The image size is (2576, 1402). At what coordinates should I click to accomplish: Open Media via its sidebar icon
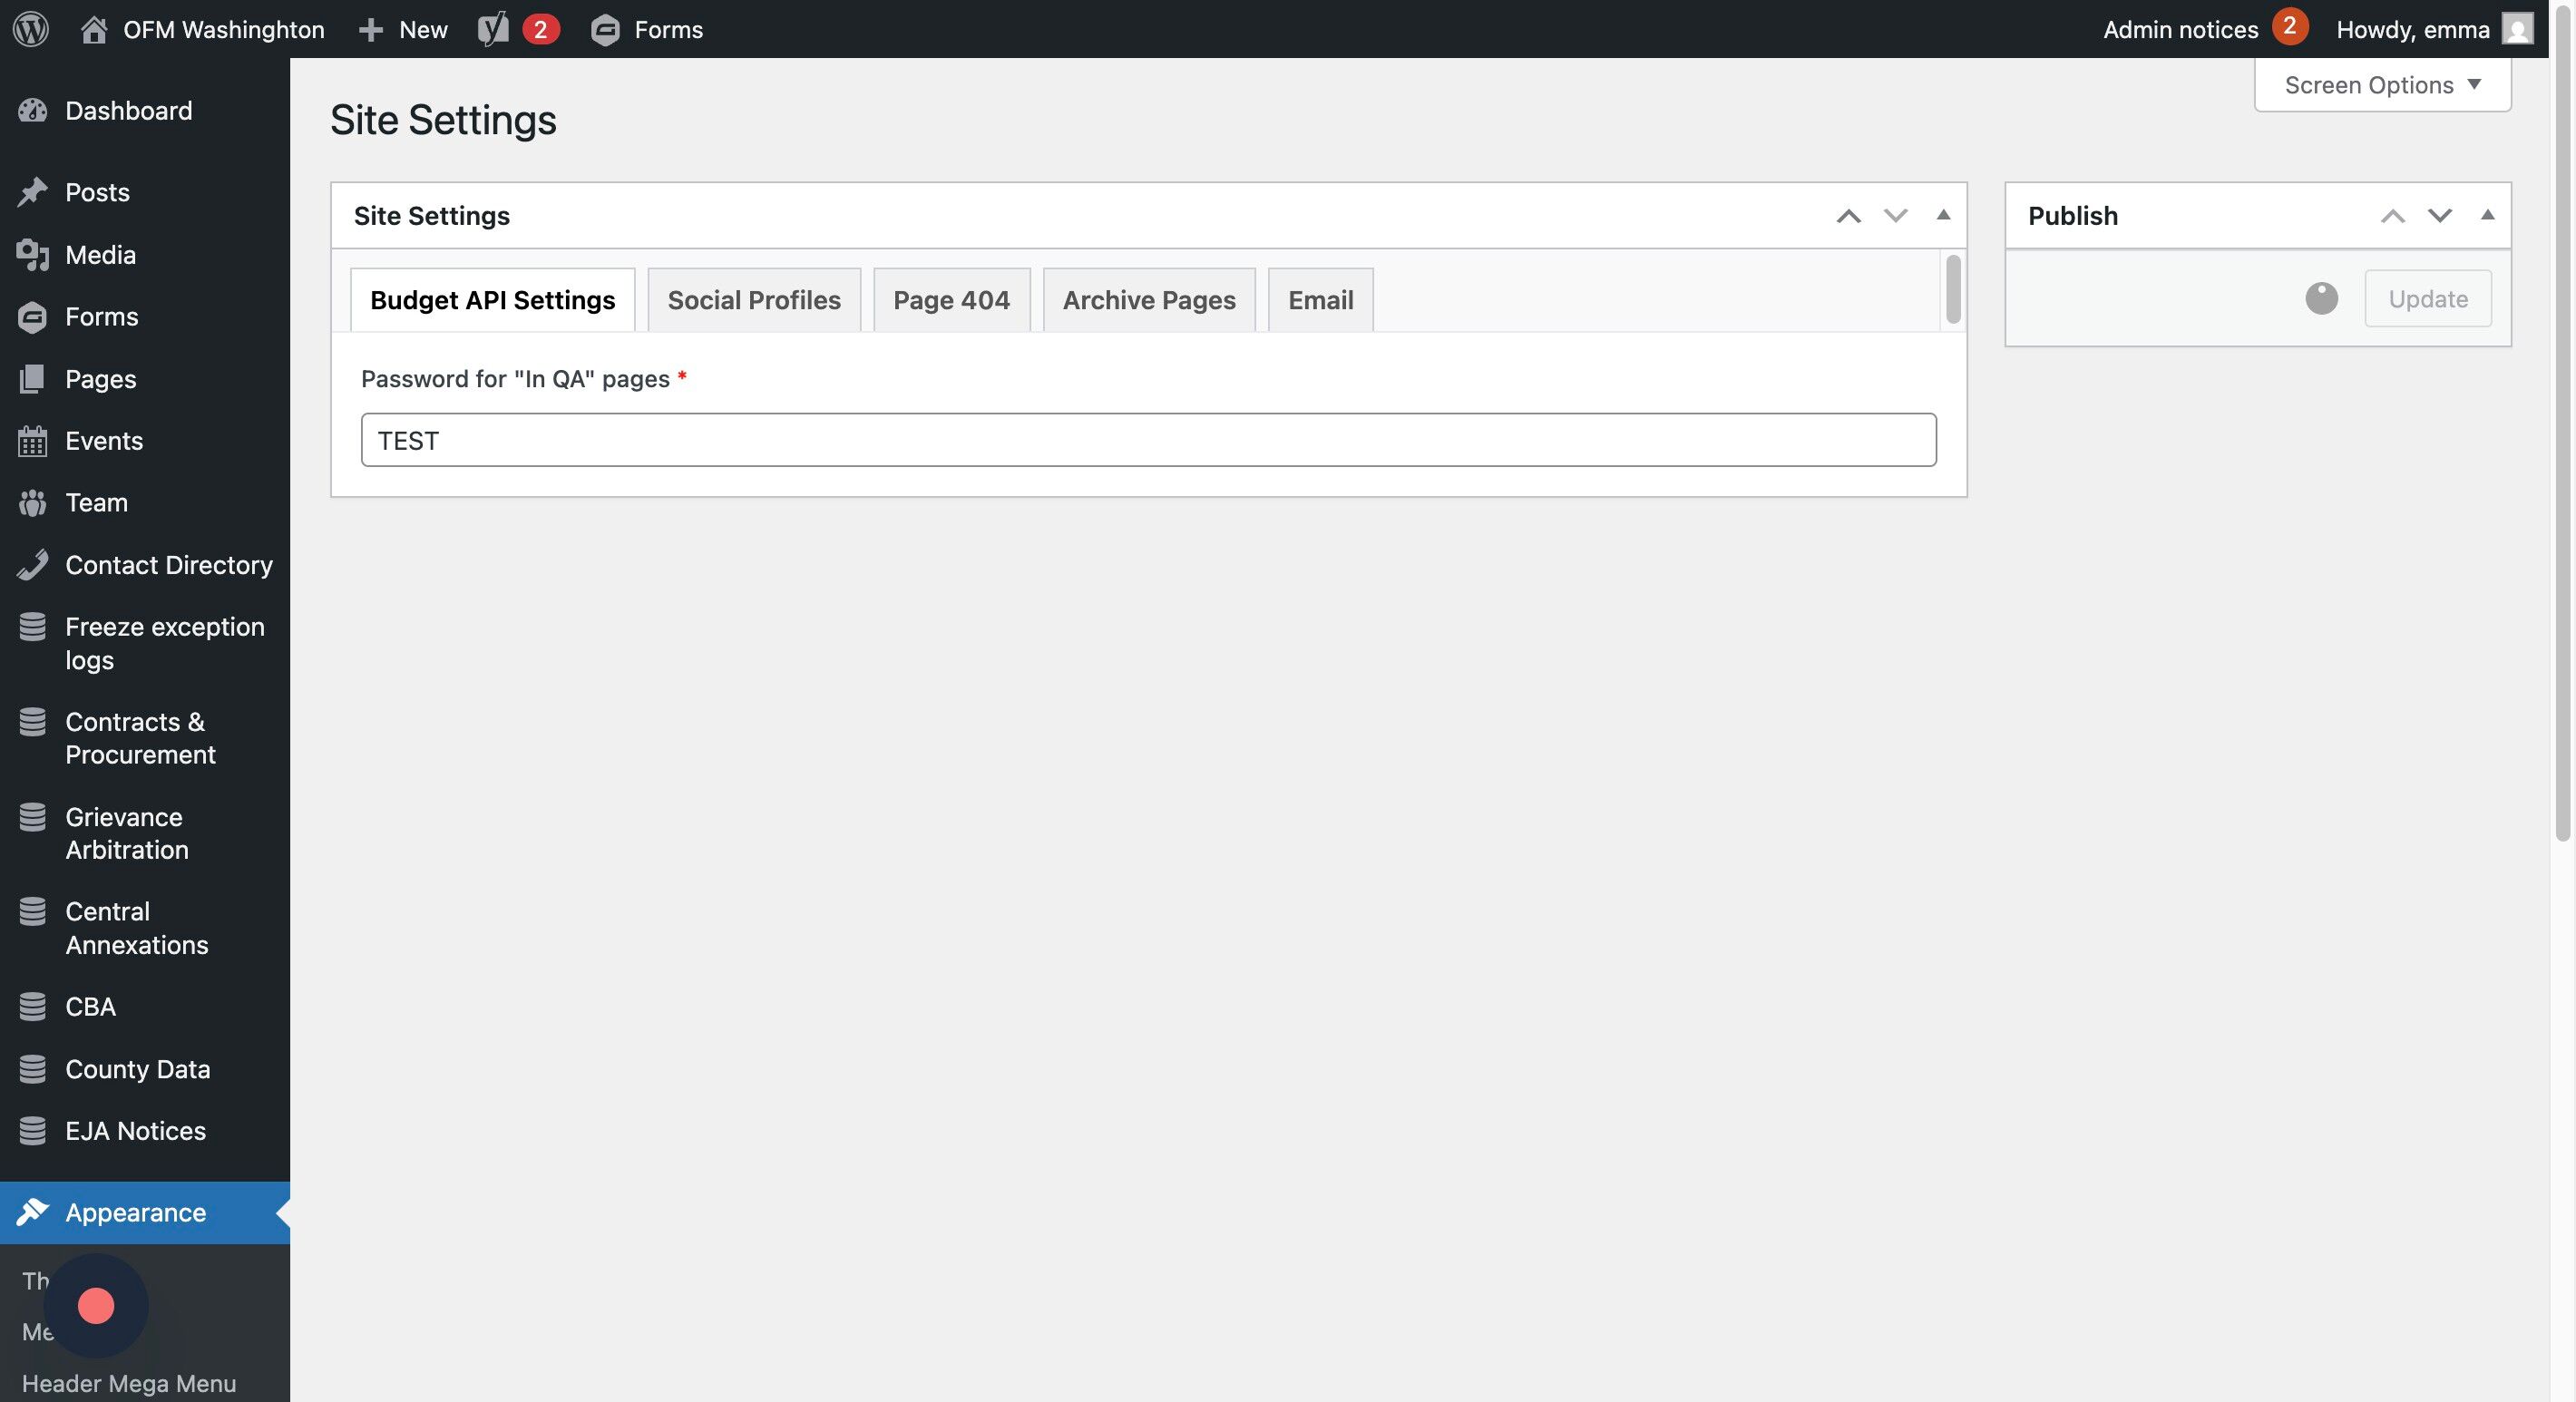[32, 255]
